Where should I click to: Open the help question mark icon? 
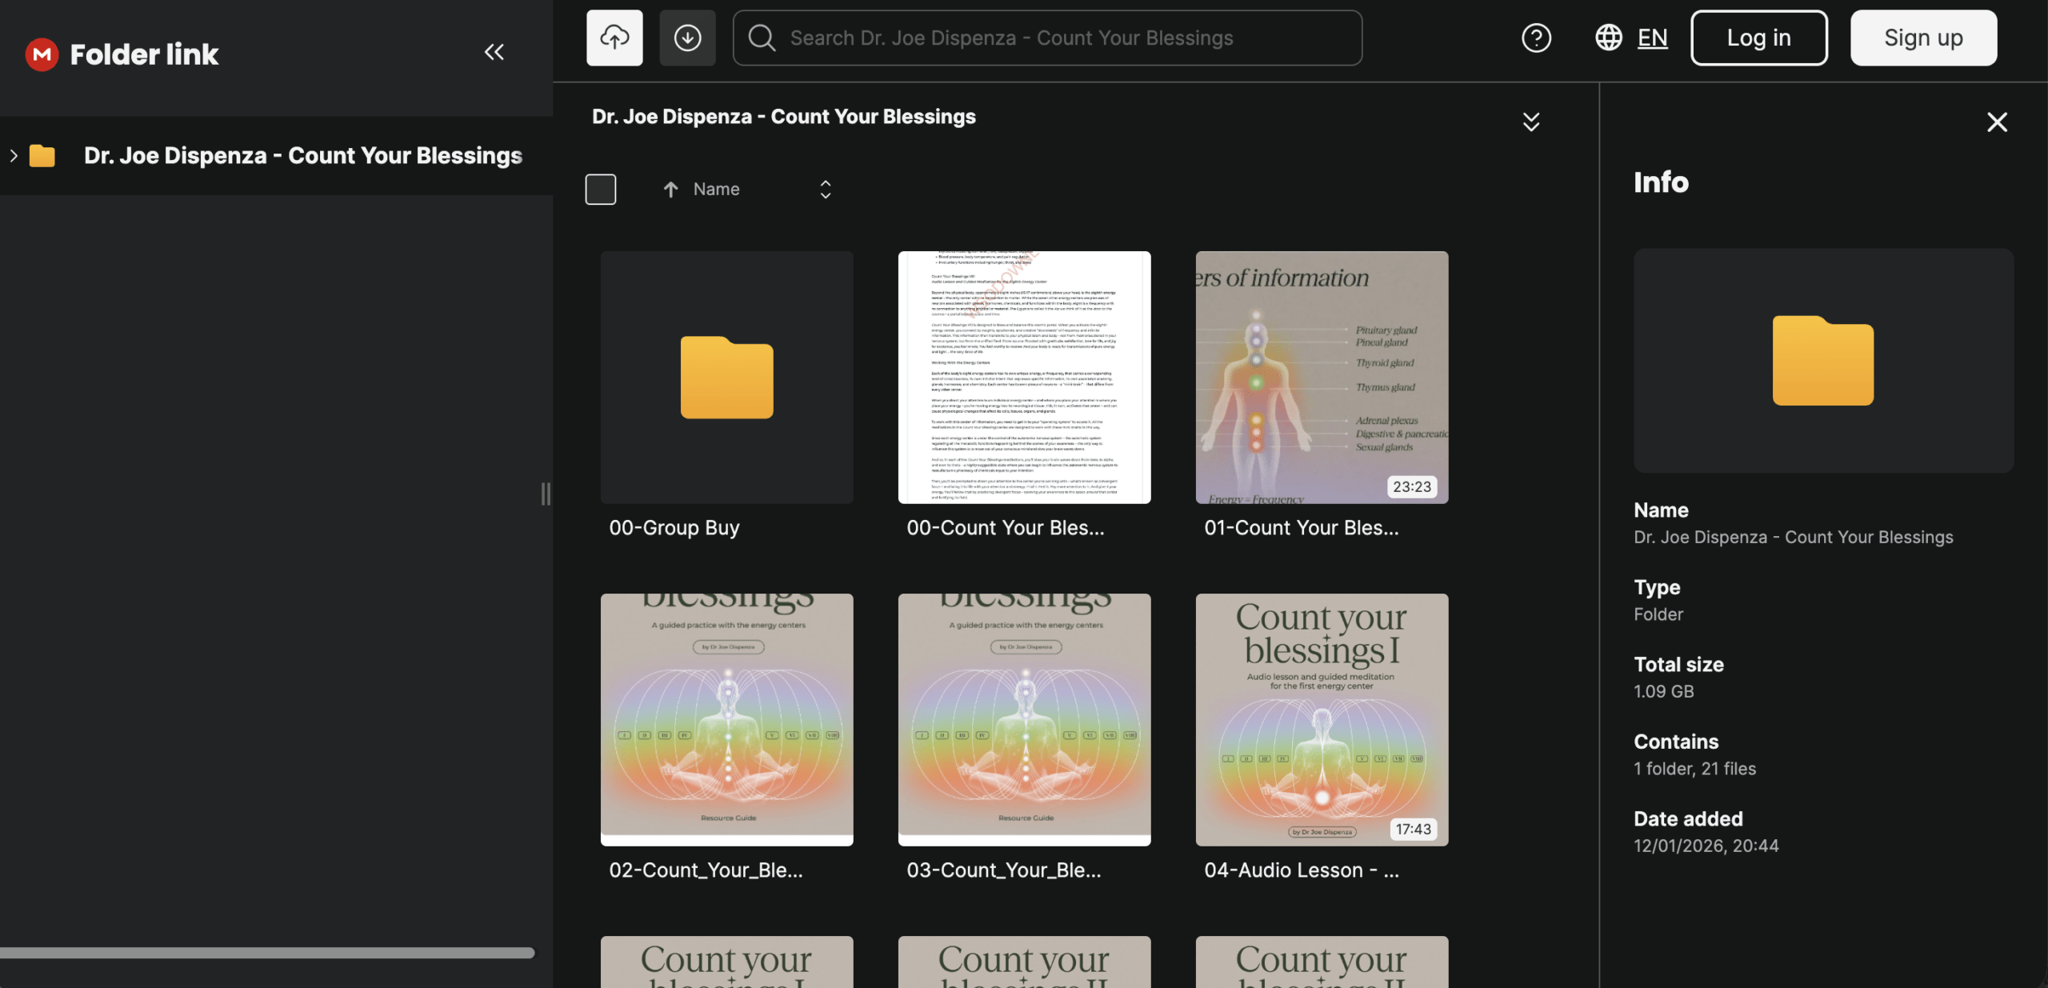pos(1536,38)
